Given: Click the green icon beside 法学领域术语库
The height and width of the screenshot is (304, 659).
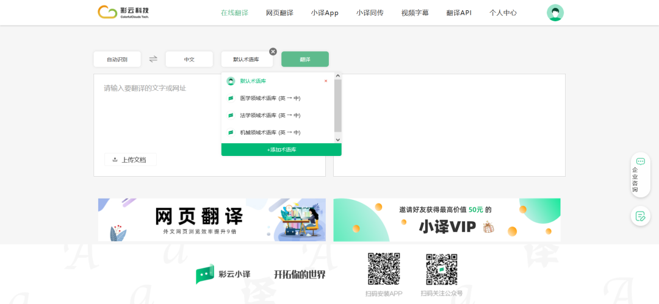Looking at the screenshot, I should pyautogui.click(x=230, y=116).
